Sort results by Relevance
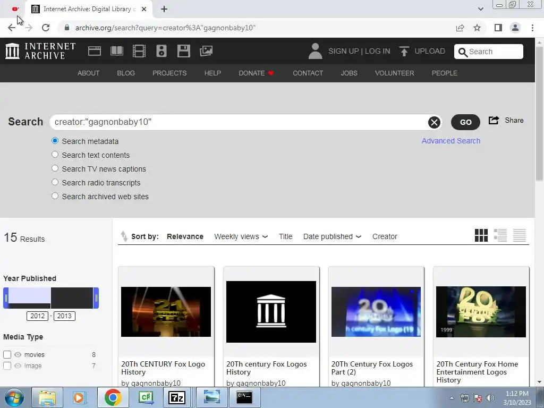The height and width of the screenshot is (408, 544). tap(185, 236)
